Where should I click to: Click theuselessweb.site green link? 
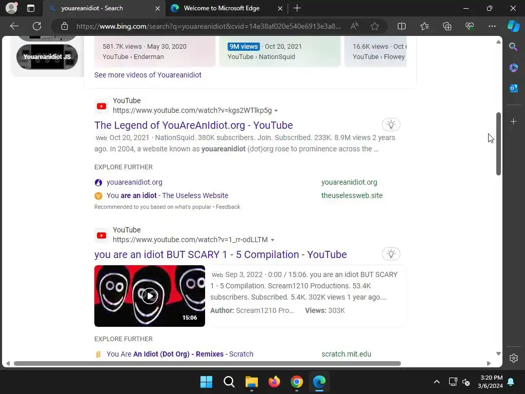tap(352, 195)
